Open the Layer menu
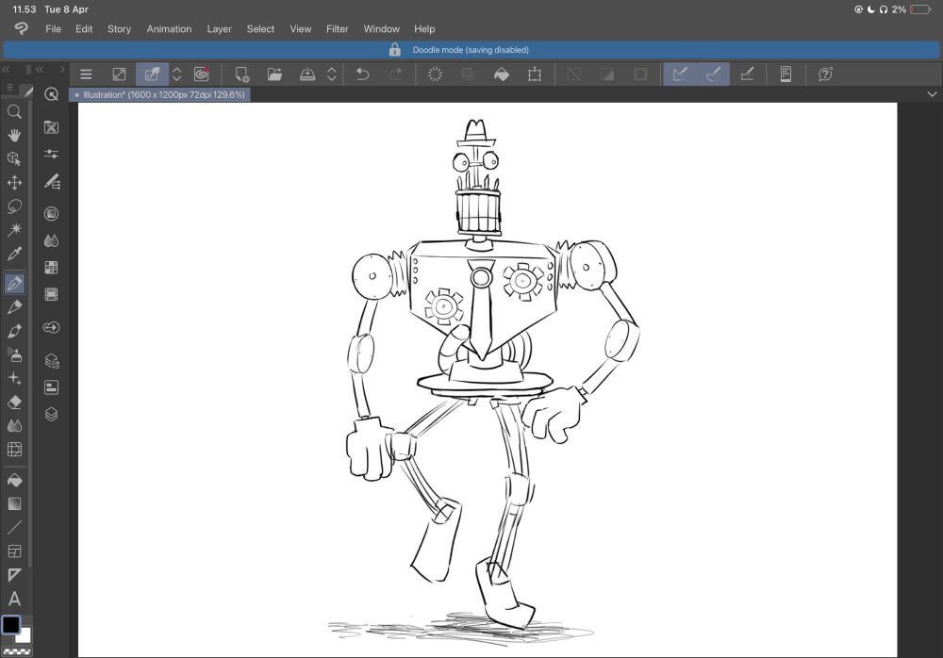 coord(219,29)
